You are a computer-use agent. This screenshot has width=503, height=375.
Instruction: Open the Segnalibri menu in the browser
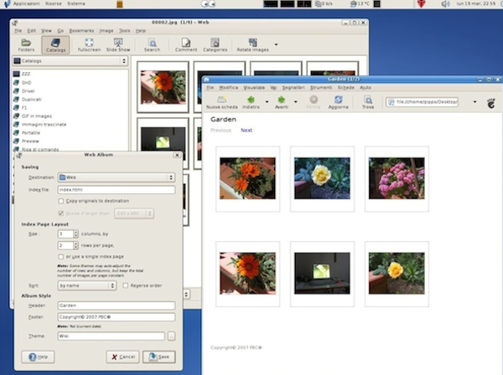(x=293, y=87)
